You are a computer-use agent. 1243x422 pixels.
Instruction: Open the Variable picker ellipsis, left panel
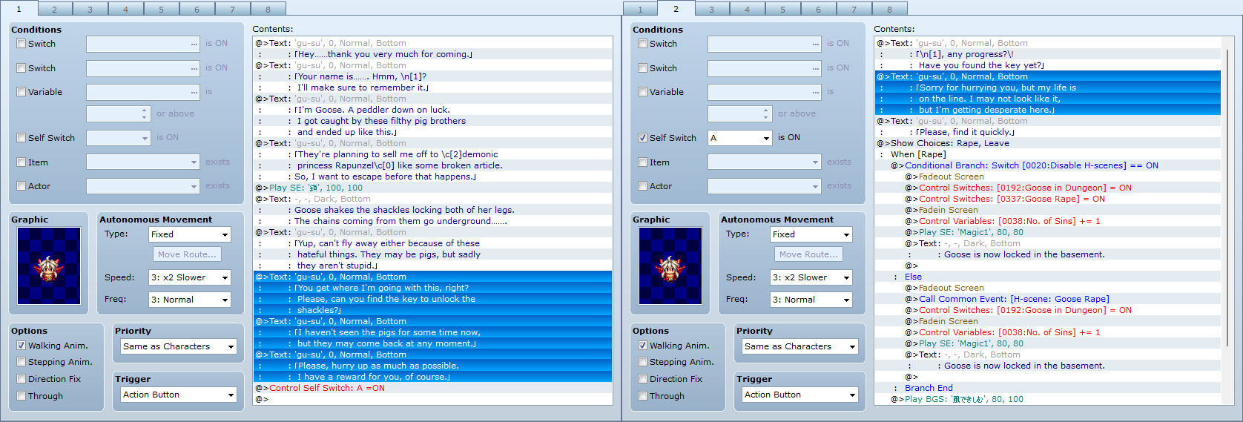194,92
